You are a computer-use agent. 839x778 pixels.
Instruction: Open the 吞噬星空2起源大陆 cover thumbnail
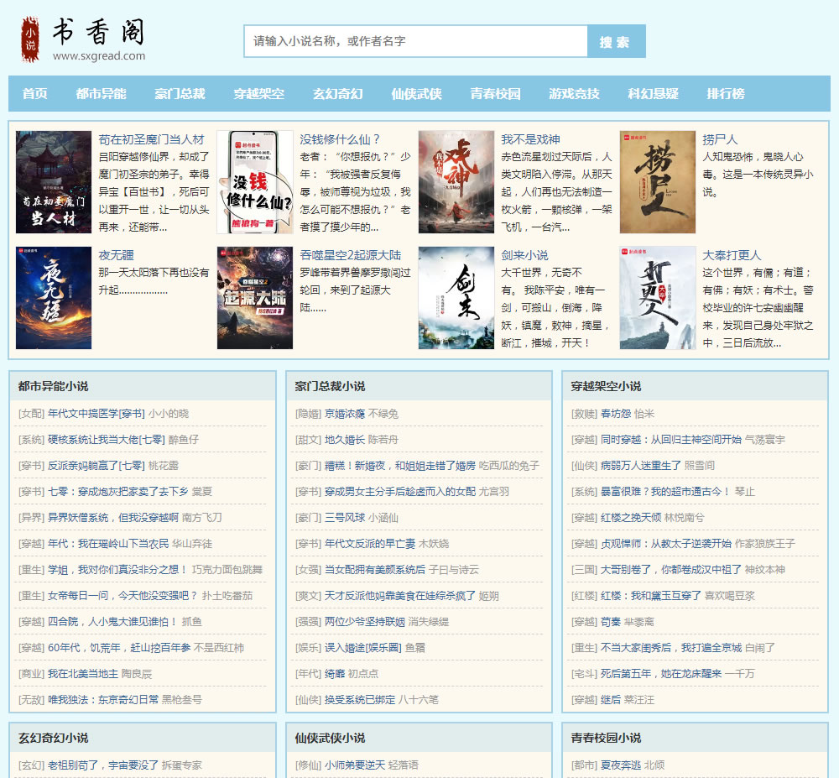[x=255, y=298]
